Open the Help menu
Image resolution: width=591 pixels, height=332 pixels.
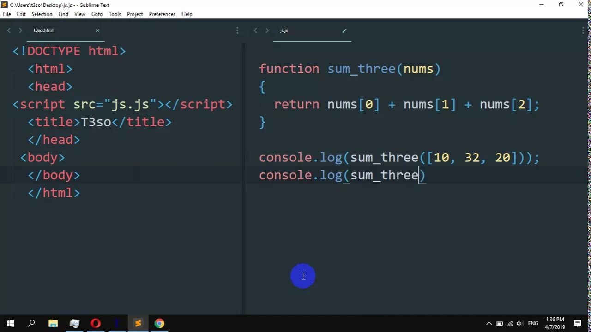(187, 14)
